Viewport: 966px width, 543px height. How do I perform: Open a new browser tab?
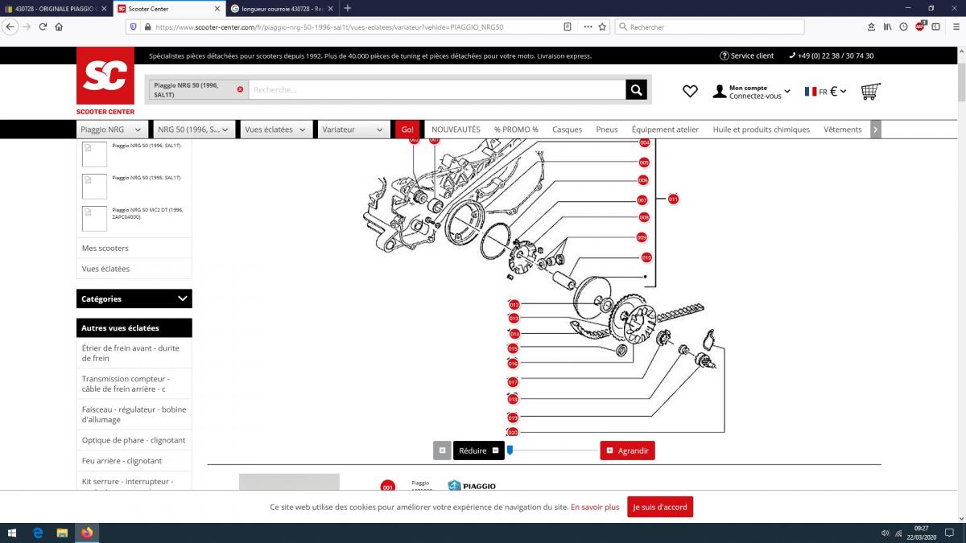[x=348, y=8]
